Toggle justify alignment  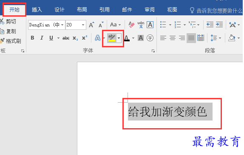[191, 38]
